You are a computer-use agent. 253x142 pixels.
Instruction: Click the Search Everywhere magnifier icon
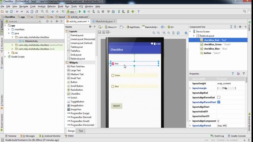tap(244, 11)
